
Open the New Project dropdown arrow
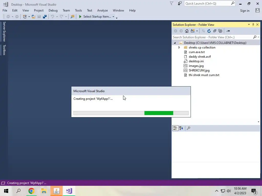point(29,17)
